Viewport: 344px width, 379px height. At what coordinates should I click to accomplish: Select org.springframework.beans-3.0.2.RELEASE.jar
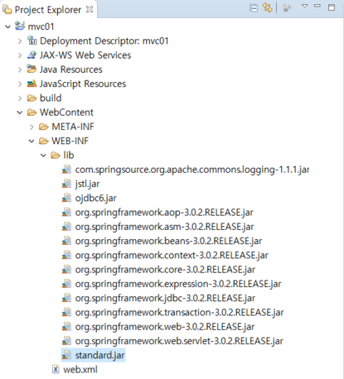[168, 242]
